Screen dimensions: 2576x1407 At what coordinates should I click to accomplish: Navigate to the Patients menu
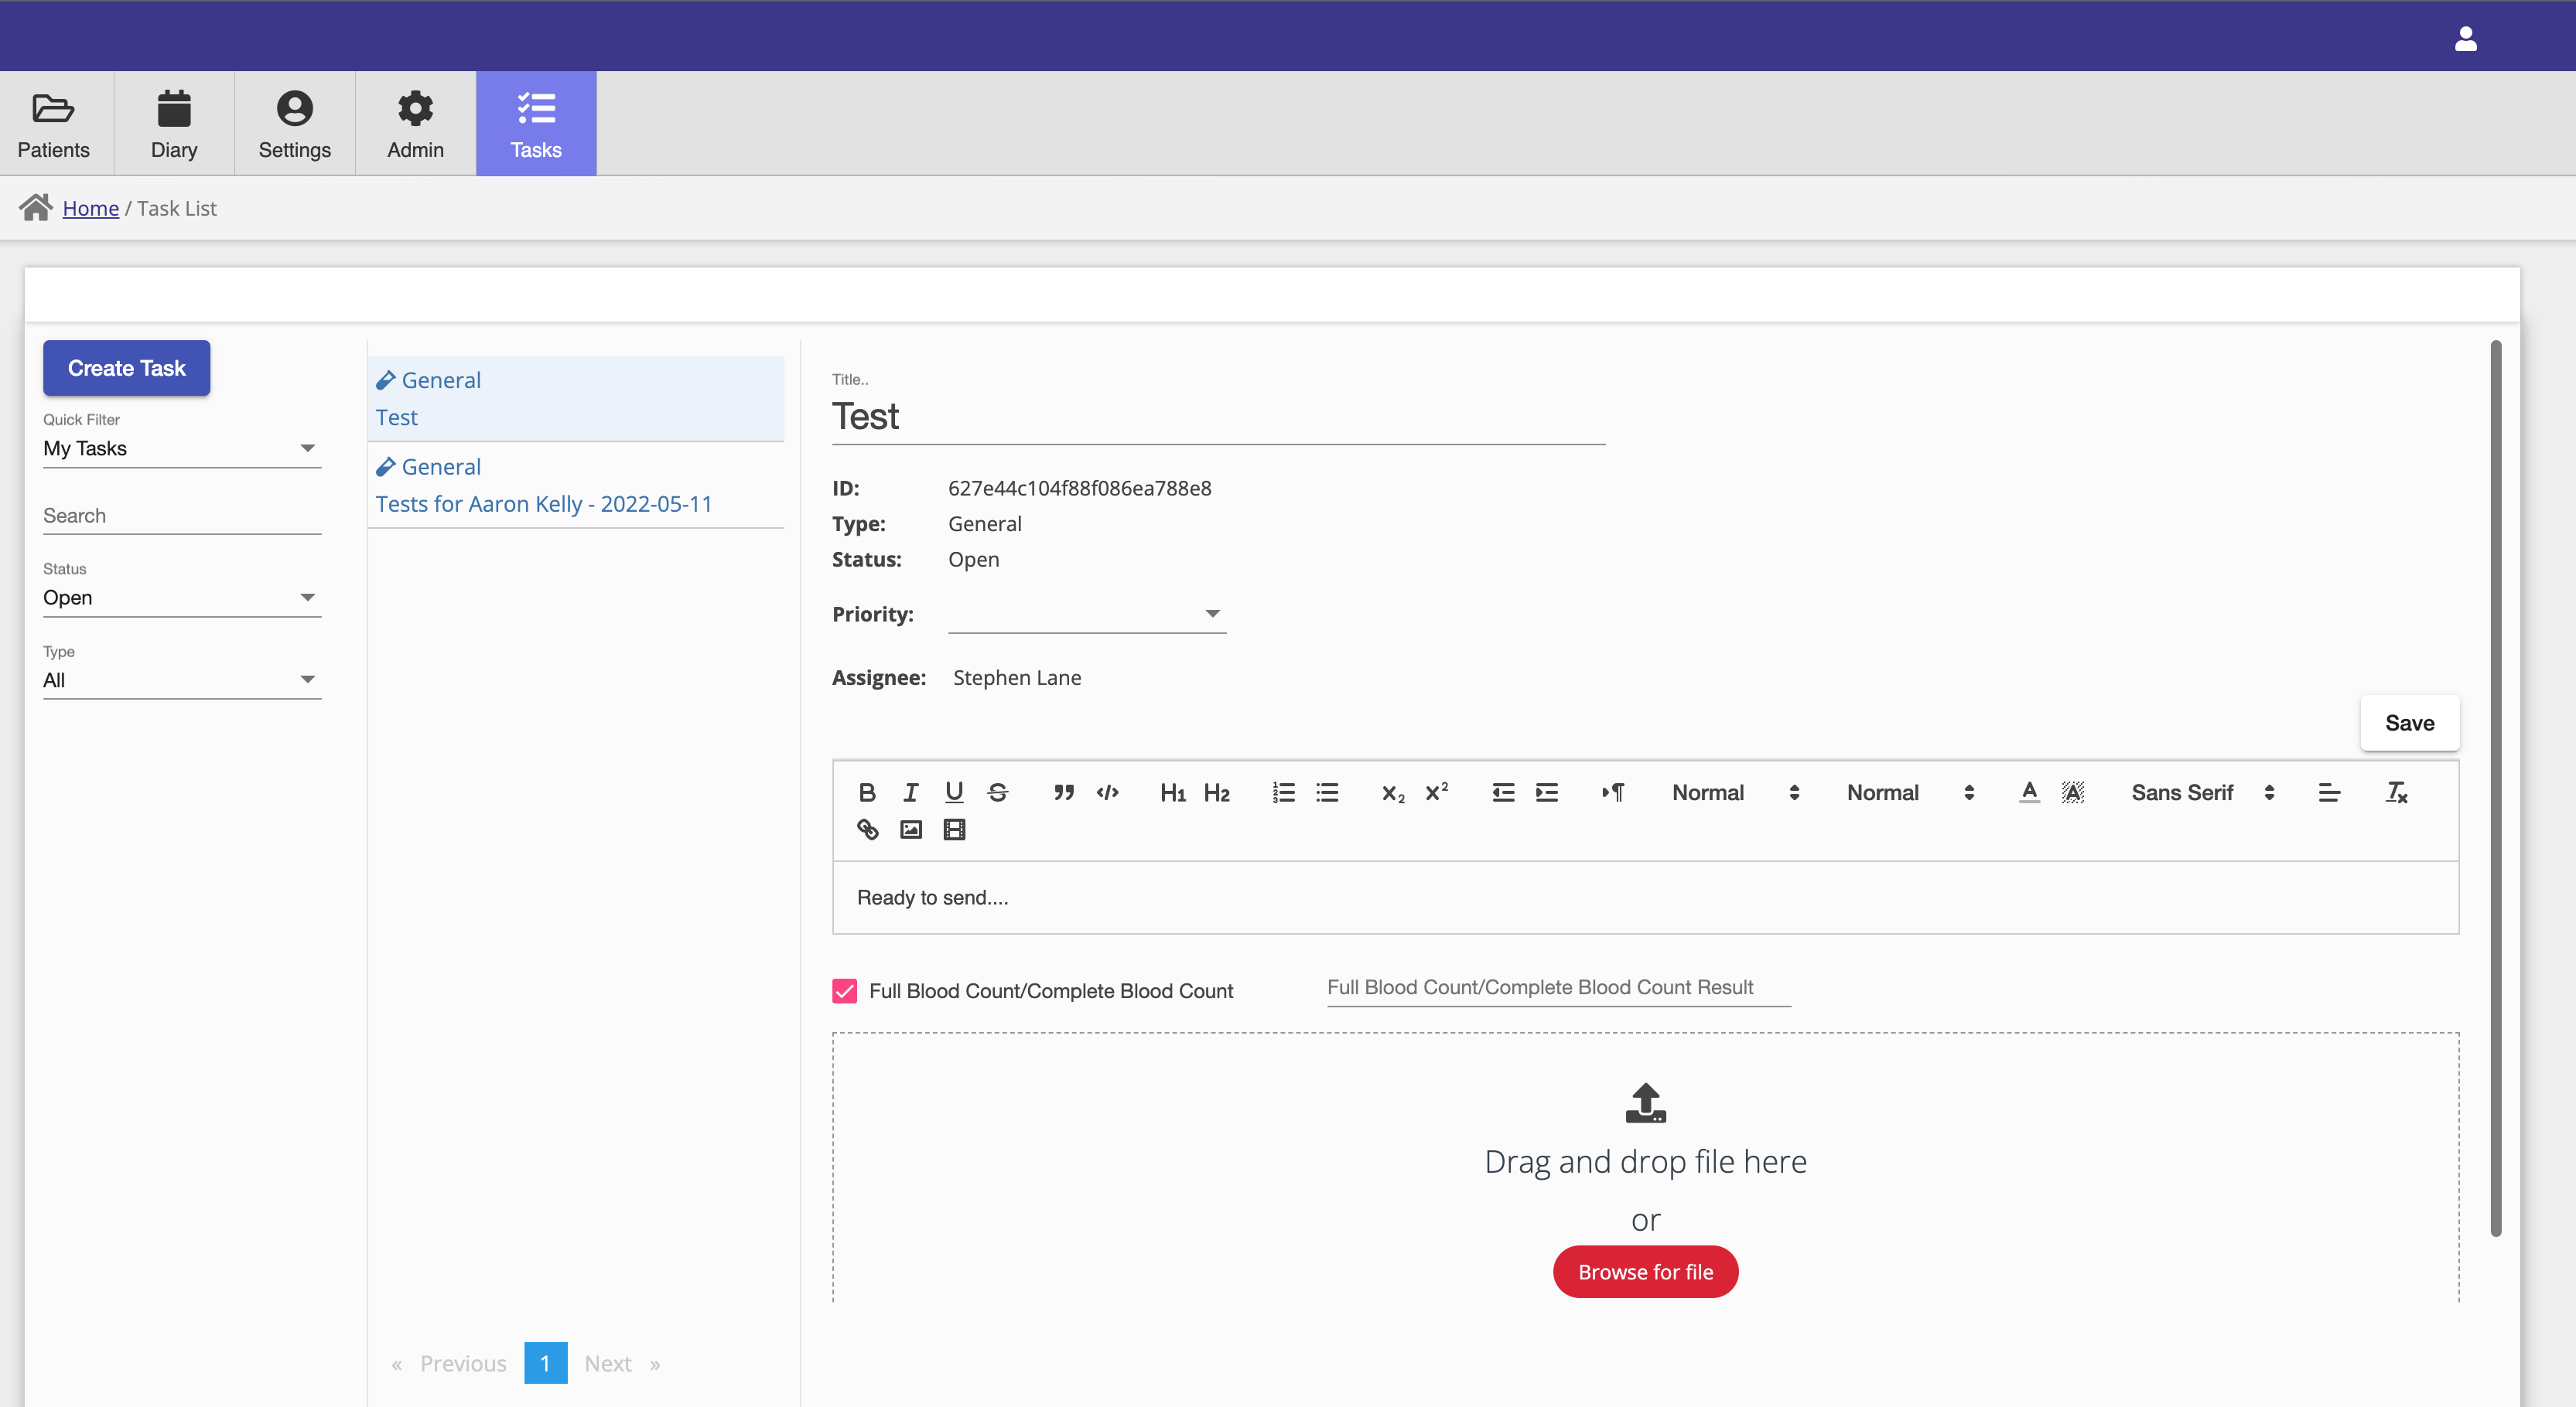point(53,123)
